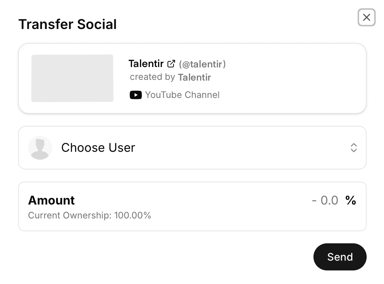Click the 'created by' text
384x284 pixels.
point(152,77)
